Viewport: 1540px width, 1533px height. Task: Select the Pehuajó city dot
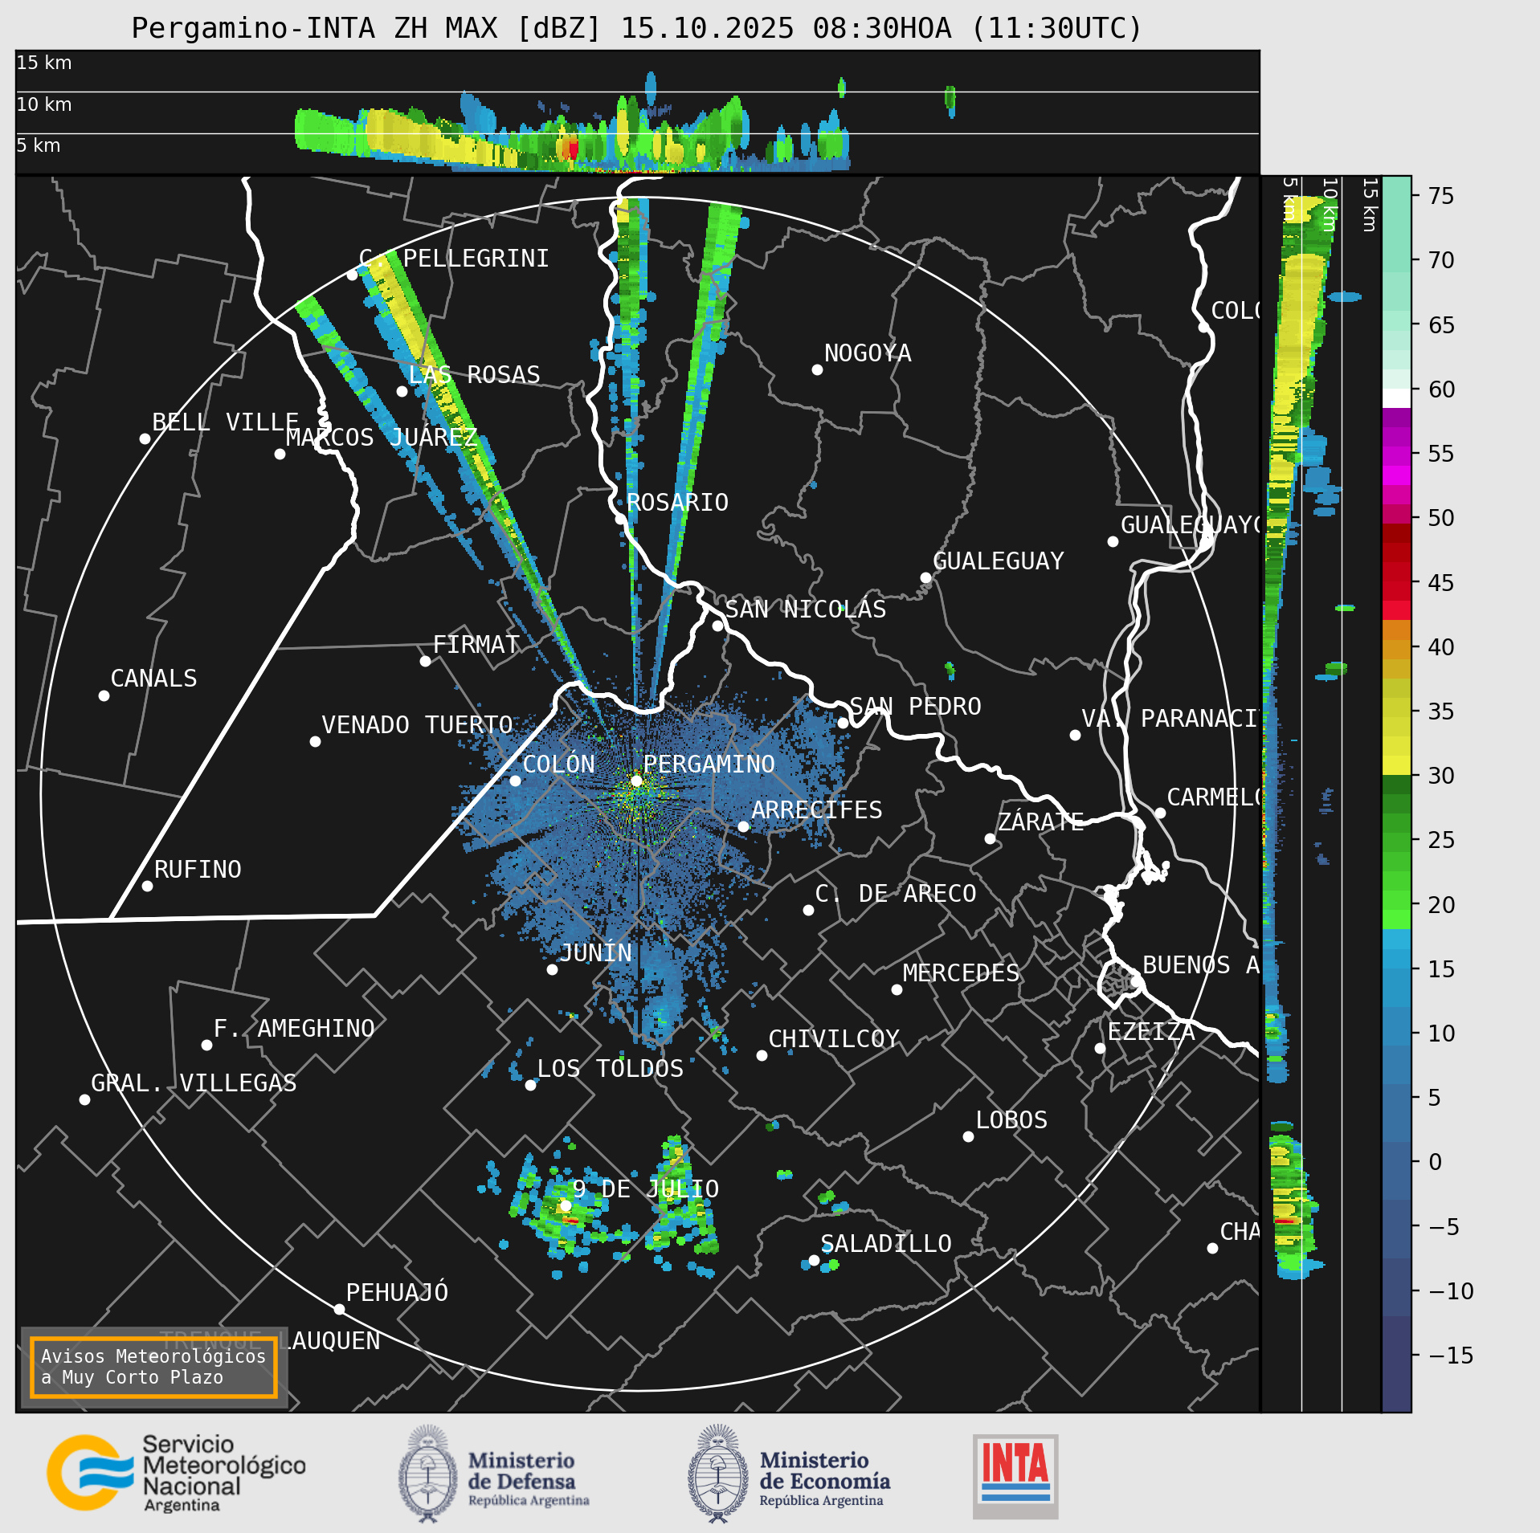point(339,1309)
